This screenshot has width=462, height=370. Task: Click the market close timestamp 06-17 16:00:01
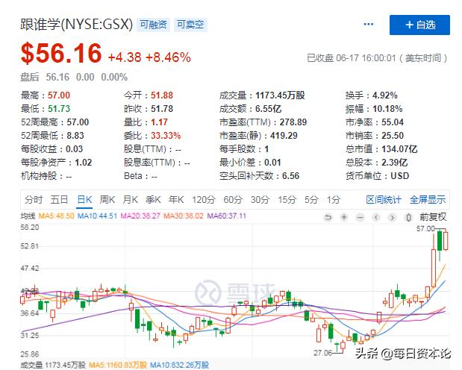(366, 57)
